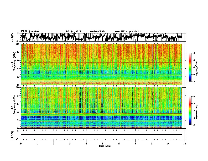The width and height of the screenshot is (208, 161).
Task: Click time axis tick label "1"
Action: pyautogui.click(x=37, y=143)
